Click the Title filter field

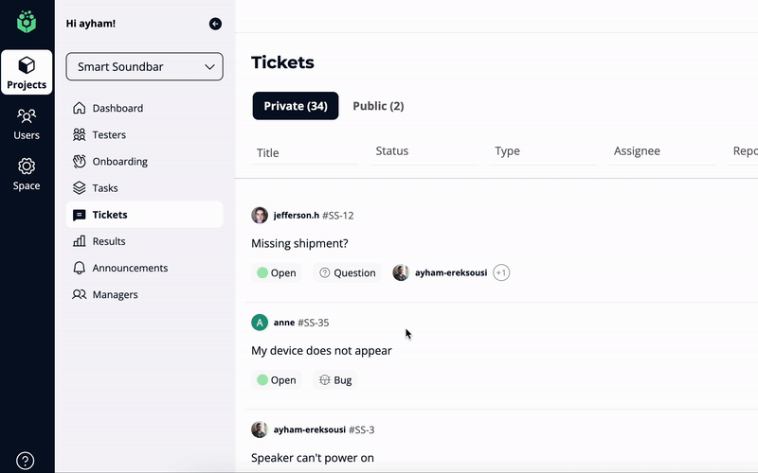pyautogui.click(x=305, y=152)
